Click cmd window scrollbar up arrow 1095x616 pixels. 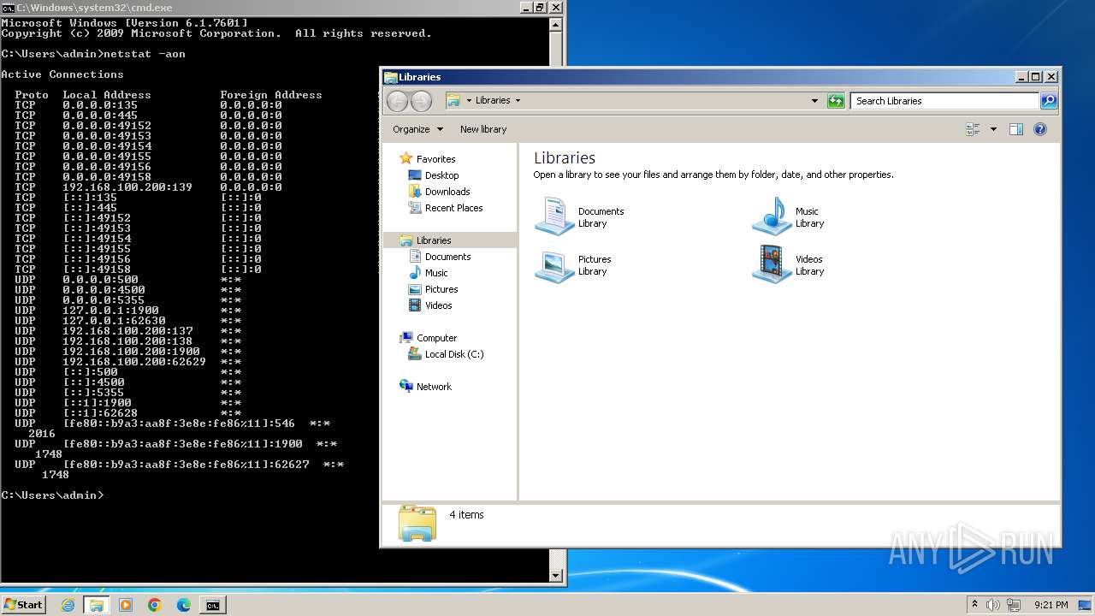pyautogui.click(x=556, y=24)
